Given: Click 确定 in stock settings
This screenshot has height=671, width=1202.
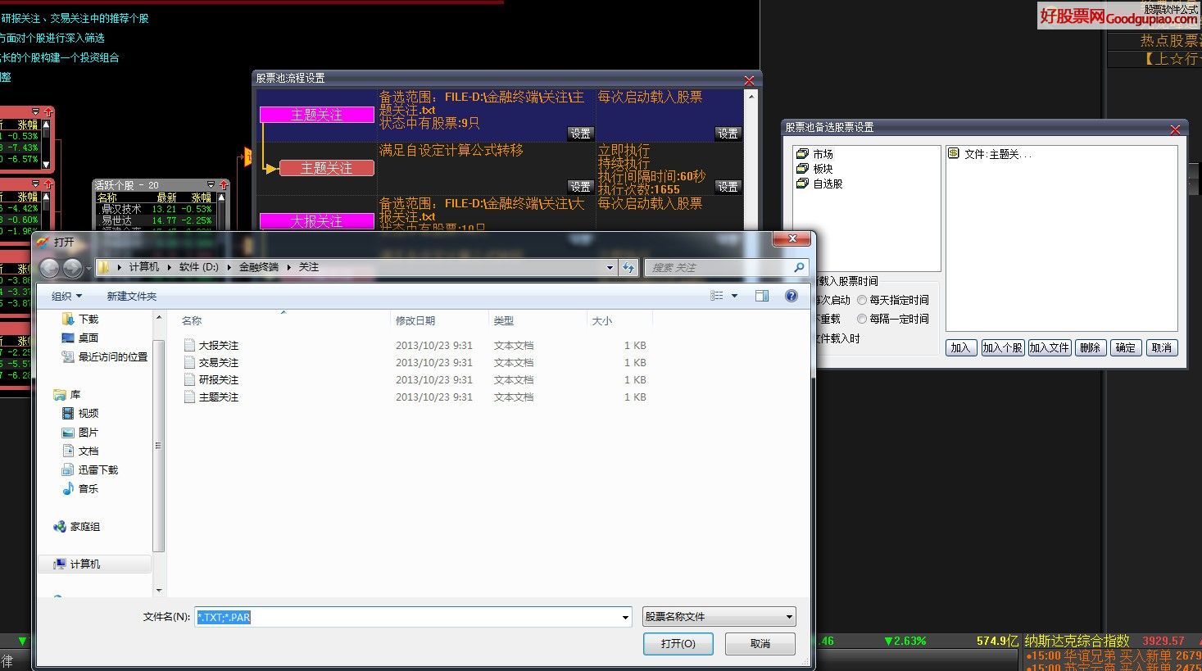Looking at the screenshot, I should (1126, 347).
